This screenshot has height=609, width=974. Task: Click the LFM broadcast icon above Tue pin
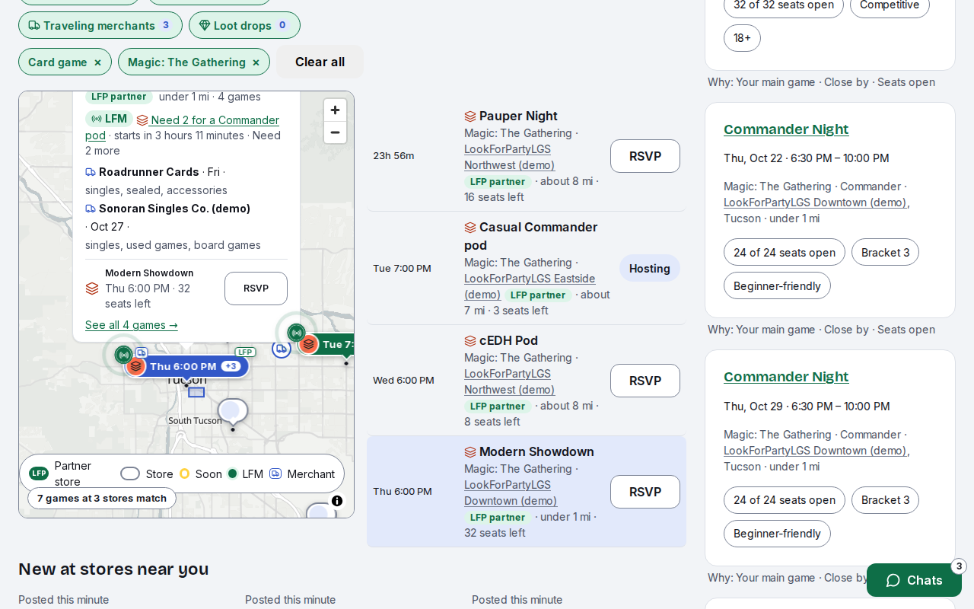tap(296, 333)
